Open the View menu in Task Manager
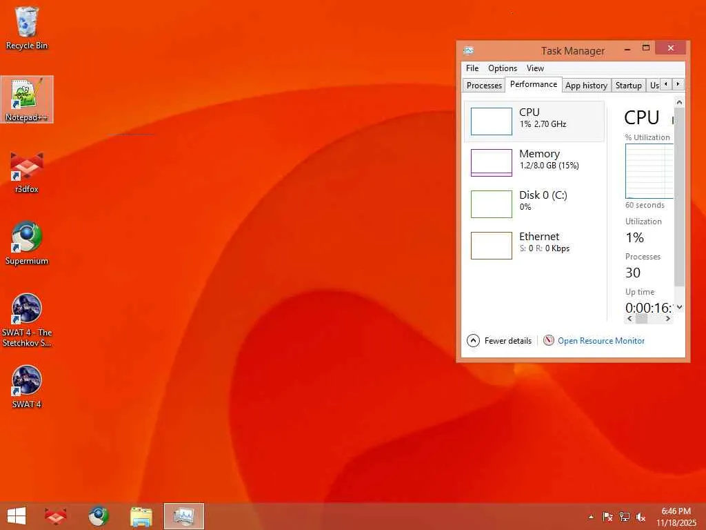 tap(535, 68)
